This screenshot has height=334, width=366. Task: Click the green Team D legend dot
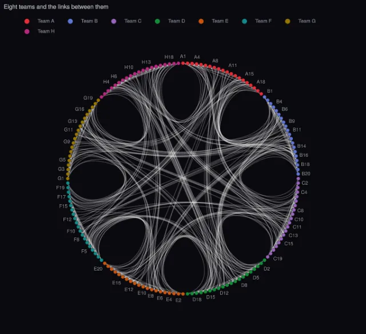coord(157,21)
